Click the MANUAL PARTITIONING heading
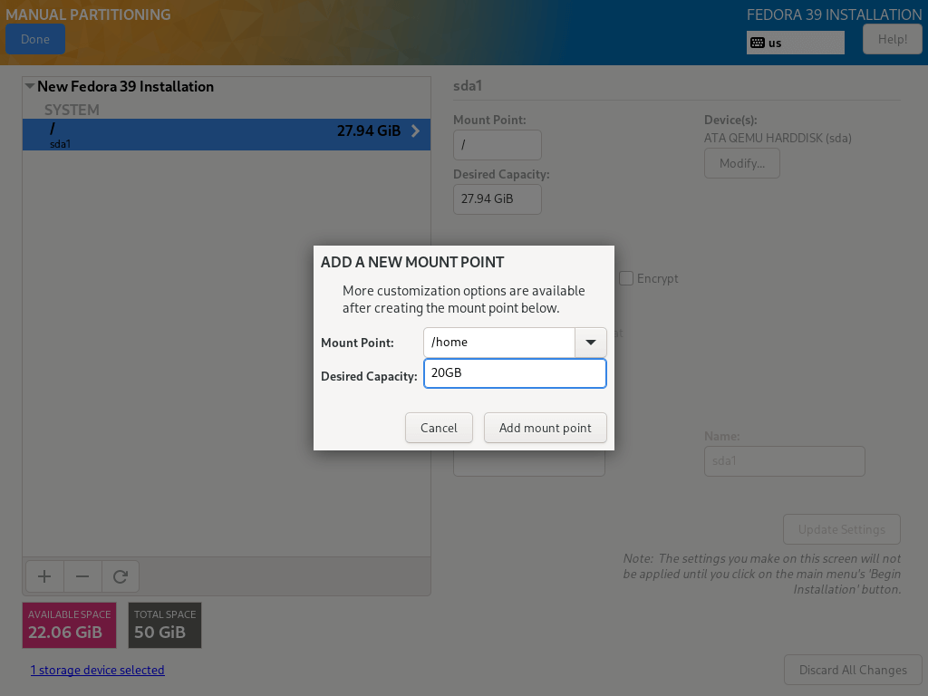This screenshot has width=928, height=696. tap(88, 14)
